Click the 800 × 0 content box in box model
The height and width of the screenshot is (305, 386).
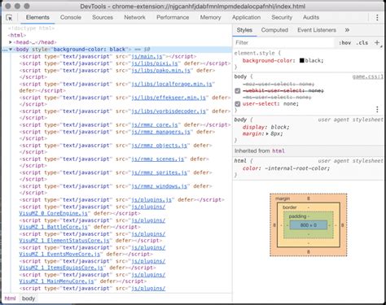click(309, 225)
